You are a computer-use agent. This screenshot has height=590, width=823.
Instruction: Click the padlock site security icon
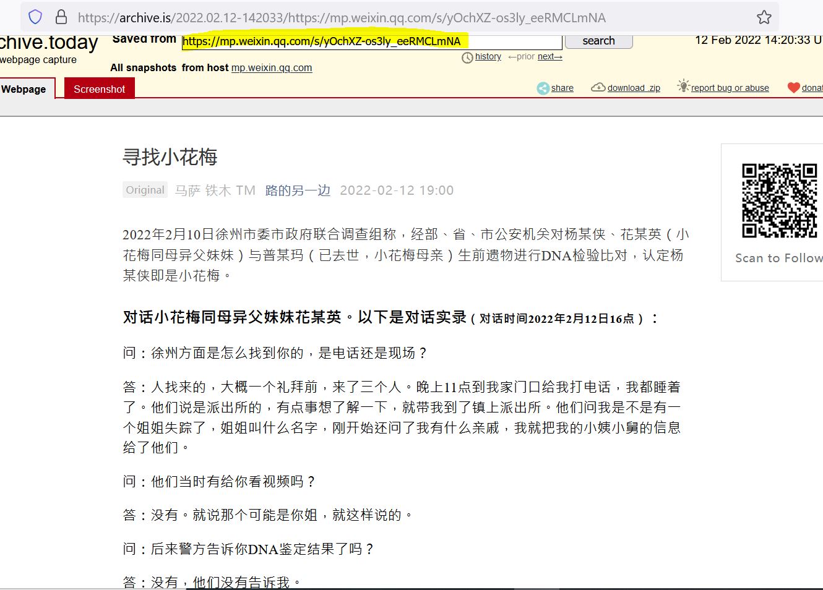click(x=61, y=17)
